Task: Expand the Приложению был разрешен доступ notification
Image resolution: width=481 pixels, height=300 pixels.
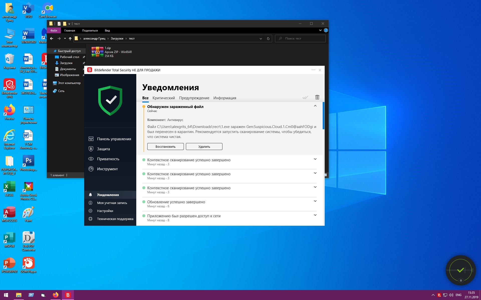Action: tap(315, 215)
